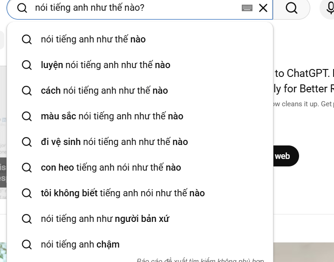This screenshot has width=334, height=262.
Task: Pick 'con heo tiếng anh nói như thế nào'
Action: [x=111, y=168]
